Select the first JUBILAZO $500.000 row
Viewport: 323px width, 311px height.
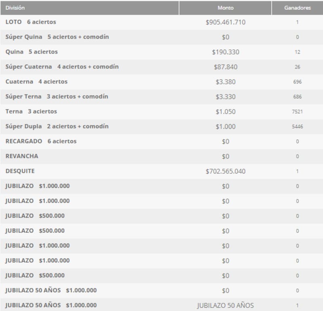(x=33, y=216)
